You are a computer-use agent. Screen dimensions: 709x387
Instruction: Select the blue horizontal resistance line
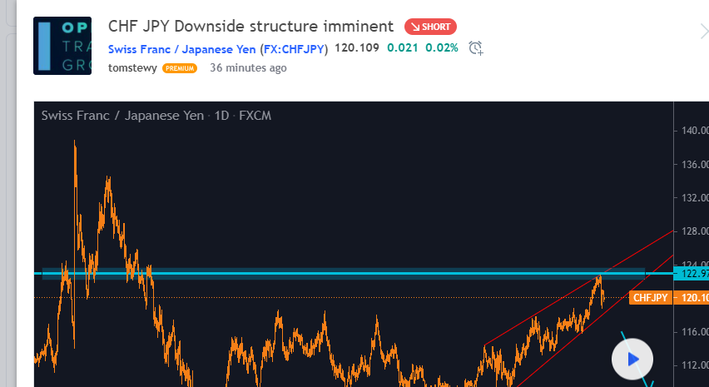(x=333, y=272)
